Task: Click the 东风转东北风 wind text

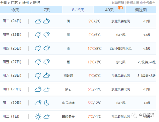Action: (x=121, y=117)
